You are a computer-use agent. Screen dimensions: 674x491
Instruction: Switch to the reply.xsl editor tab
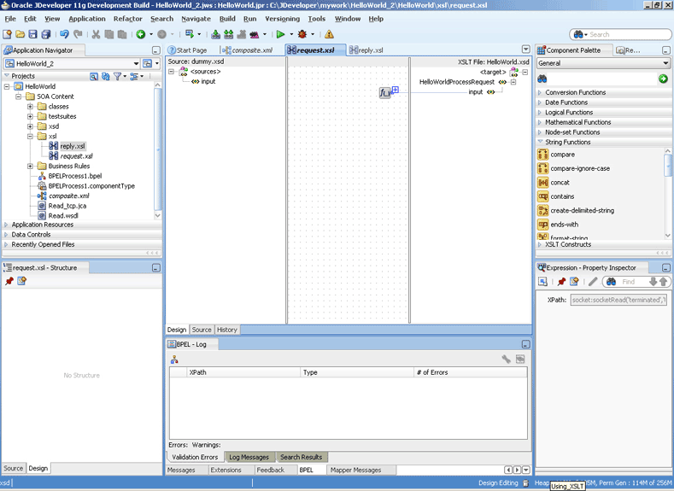pos(366,50)
